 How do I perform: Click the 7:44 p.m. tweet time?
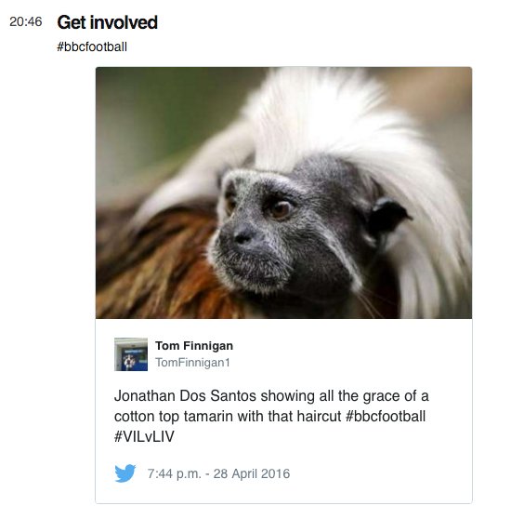[x=174, y=473]
